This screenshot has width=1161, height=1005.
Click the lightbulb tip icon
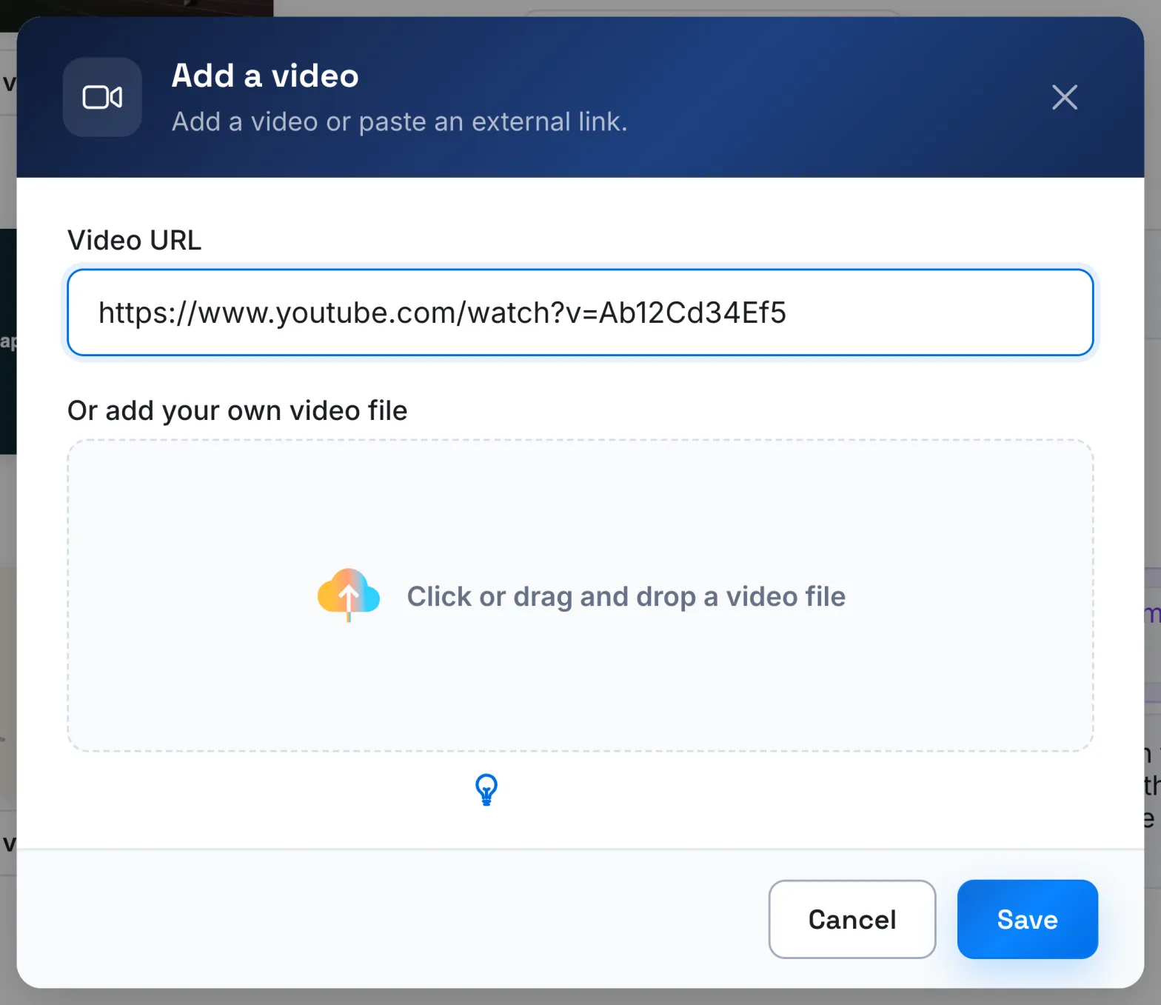(486, 789)
